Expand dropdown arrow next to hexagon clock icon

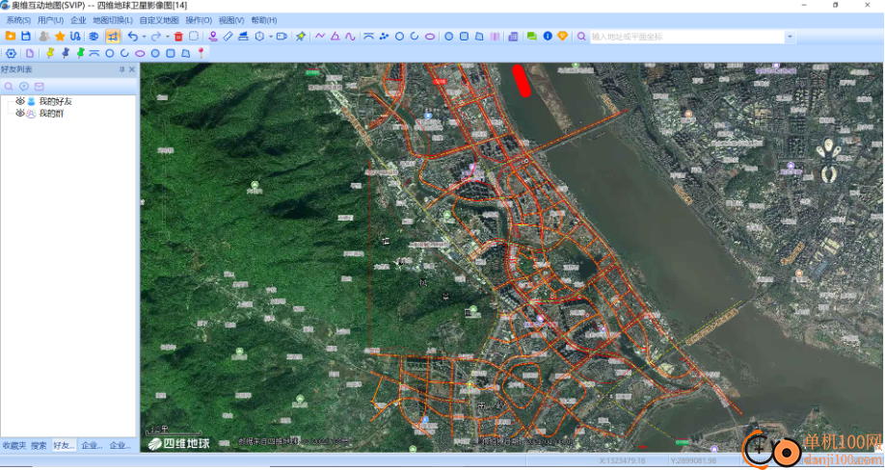(271, 37)
